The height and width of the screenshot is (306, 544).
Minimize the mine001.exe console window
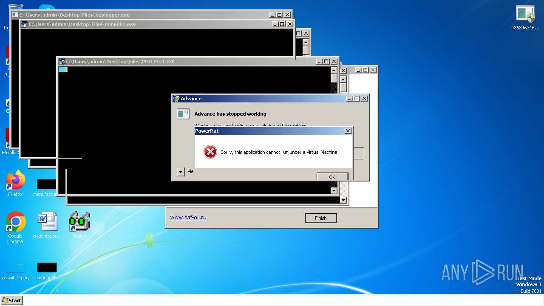[x=275, y=24]
